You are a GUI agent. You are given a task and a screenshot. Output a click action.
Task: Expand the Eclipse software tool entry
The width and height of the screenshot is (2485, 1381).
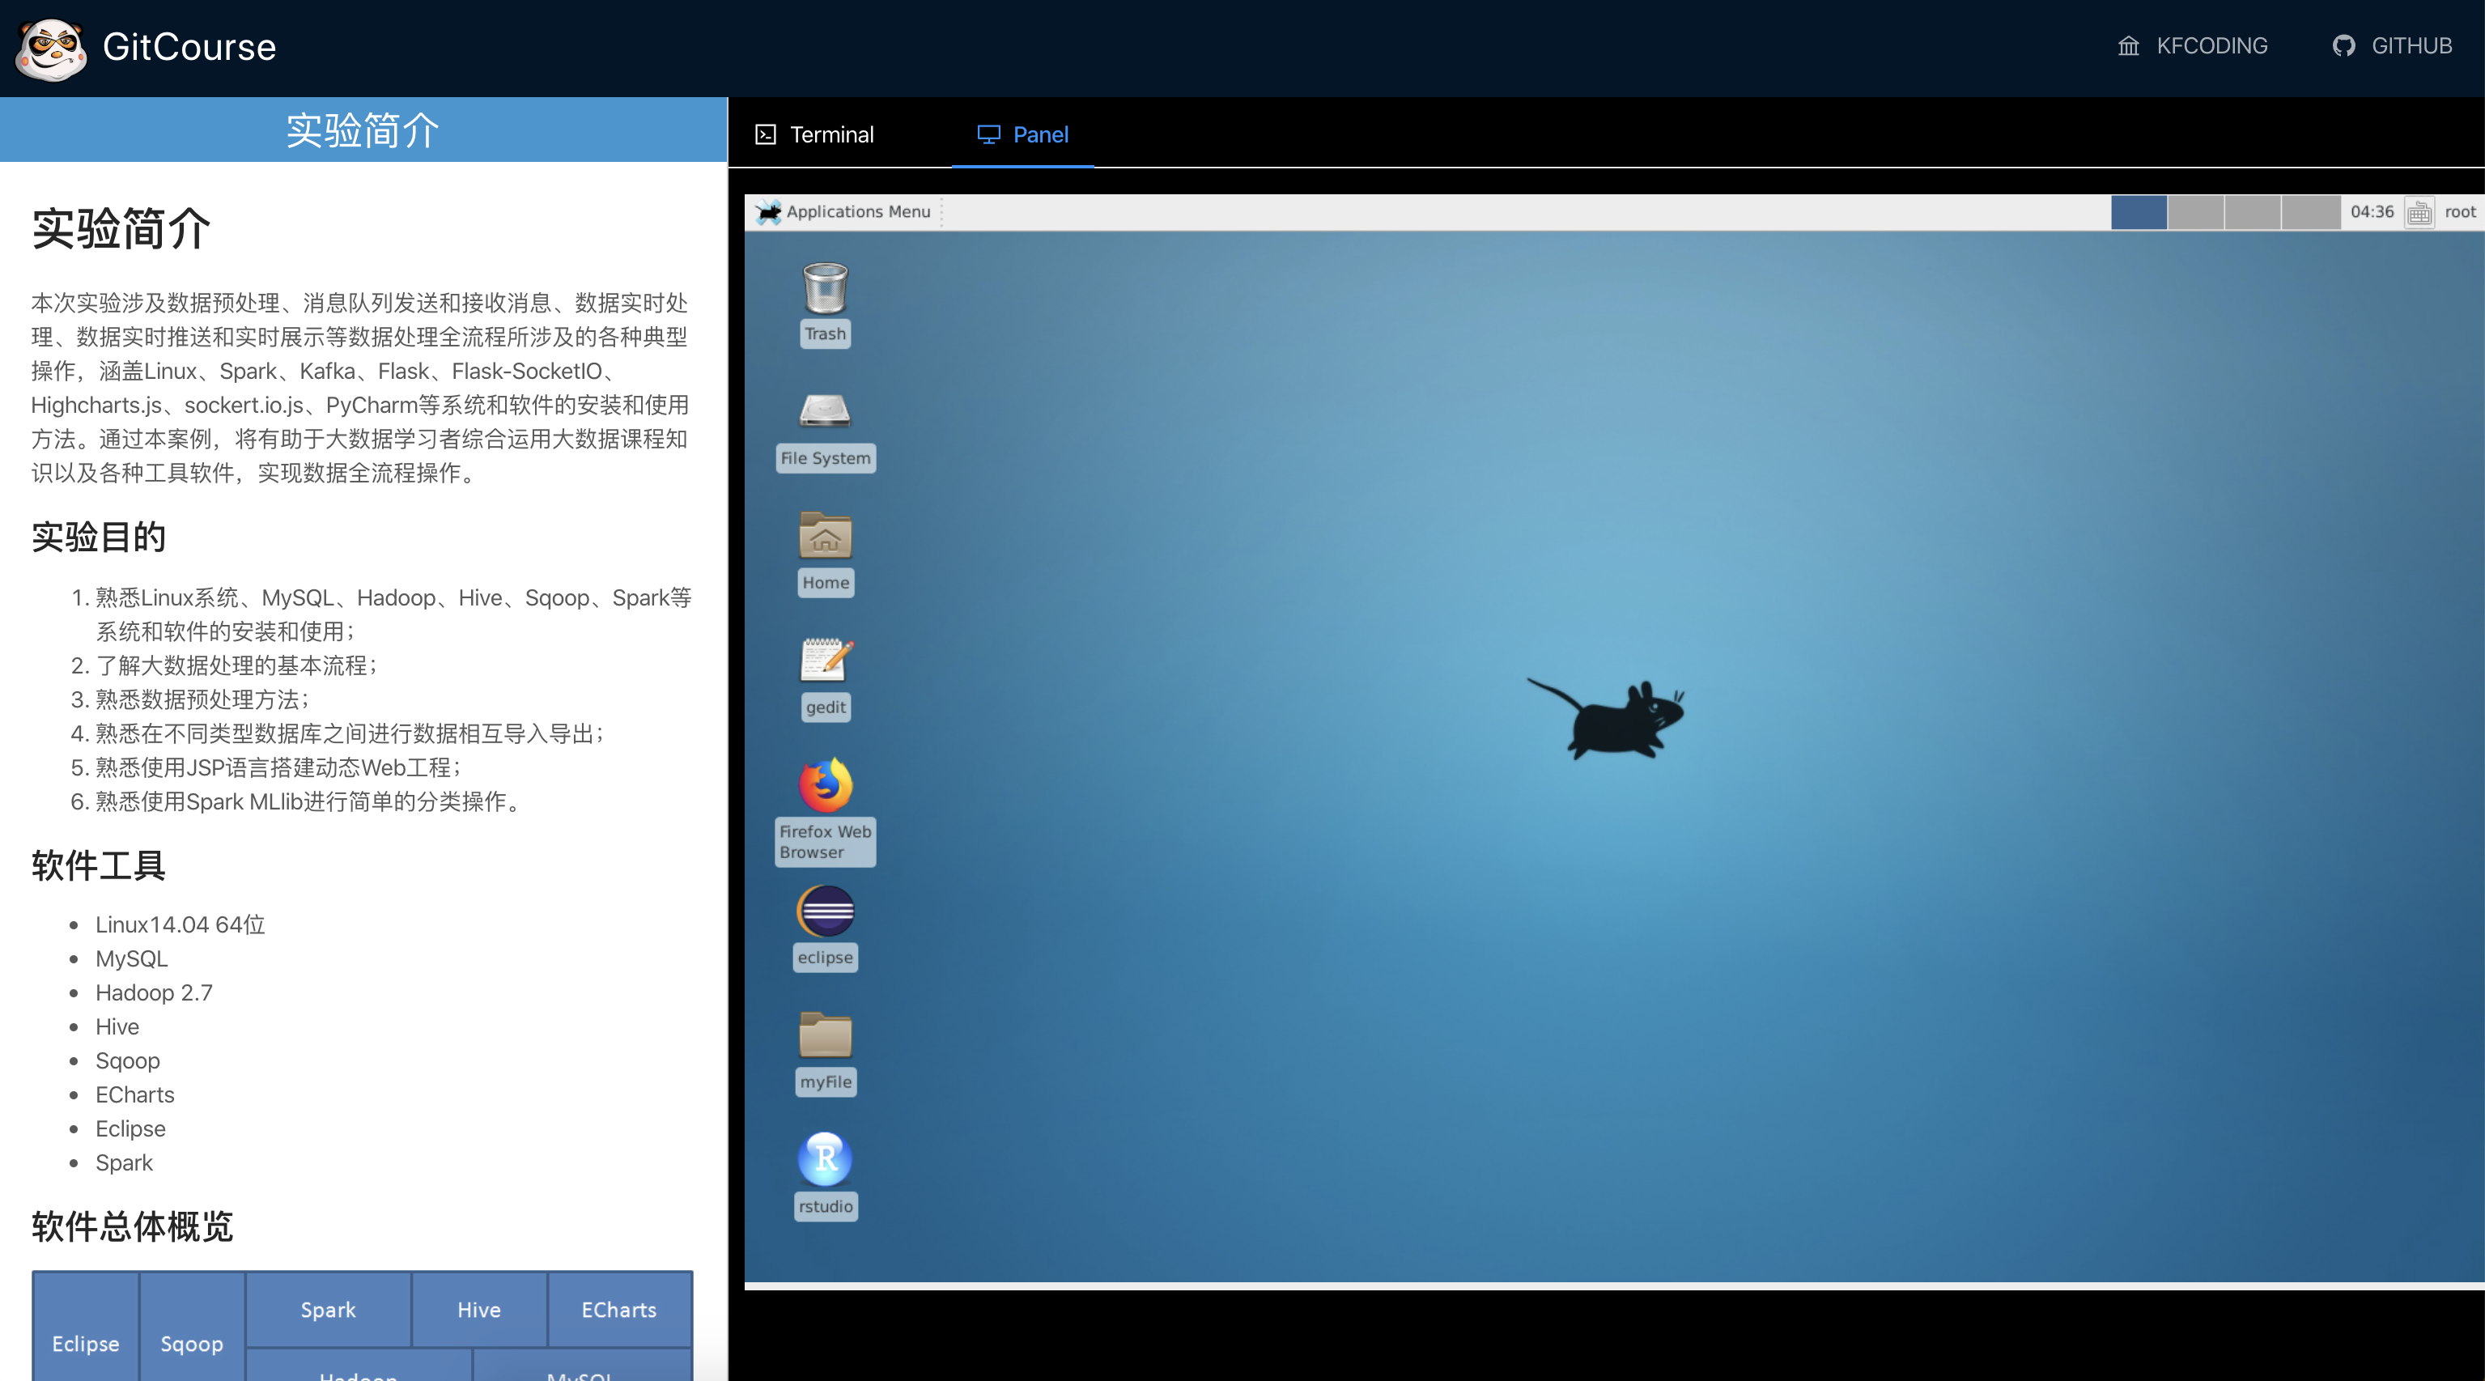click(x=130, y=1128)
